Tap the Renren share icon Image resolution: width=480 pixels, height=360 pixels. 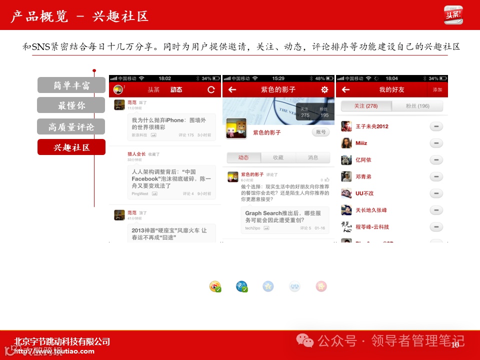(295, 286)
